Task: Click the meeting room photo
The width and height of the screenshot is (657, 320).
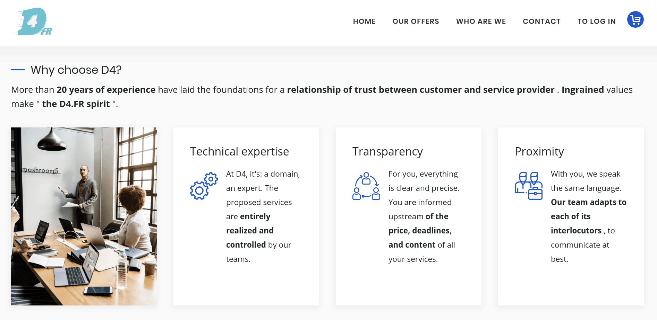Action: click(x=84, y=216)
